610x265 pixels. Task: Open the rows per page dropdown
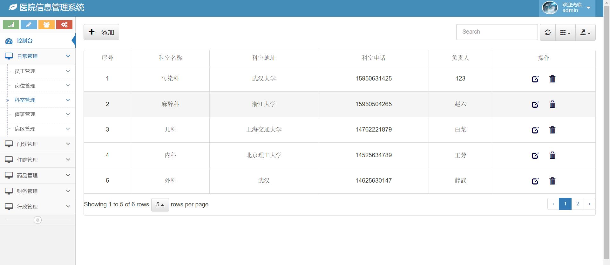tap(160, 205)
